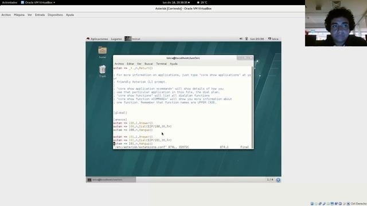Image resolution: width=367 pixels, height=206 pixels.
Task: Click the [global] line in the terminal
Action: [x=120, y=113]
